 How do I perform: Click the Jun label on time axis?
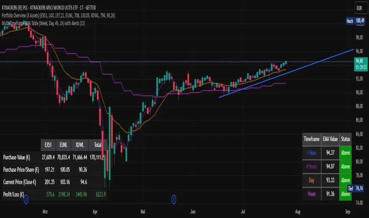(193, 212)
